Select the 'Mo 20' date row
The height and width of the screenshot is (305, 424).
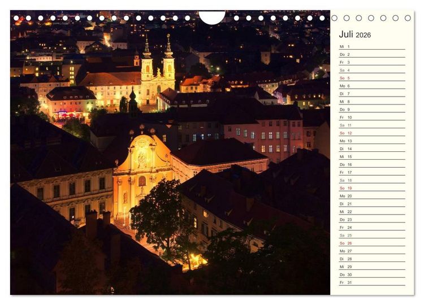tap(372, 196)
